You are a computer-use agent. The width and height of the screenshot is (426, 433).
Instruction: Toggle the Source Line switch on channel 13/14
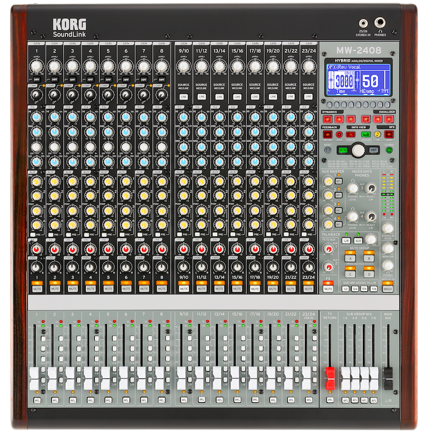219,97
